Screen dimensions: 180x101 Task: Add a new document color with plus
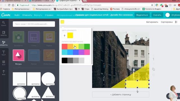(64, 35)
